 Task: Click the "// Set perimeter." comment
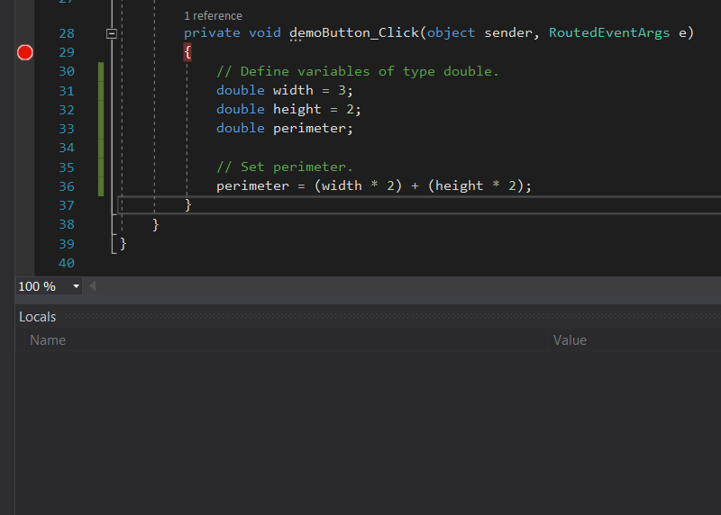pos(285,167)
